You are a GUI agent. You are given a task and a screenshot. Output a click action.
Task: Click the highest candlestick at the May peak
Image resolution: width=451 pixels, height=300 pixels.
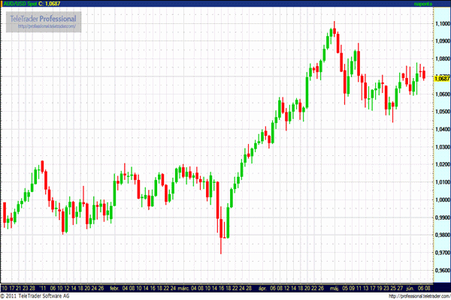click(332, 34)
